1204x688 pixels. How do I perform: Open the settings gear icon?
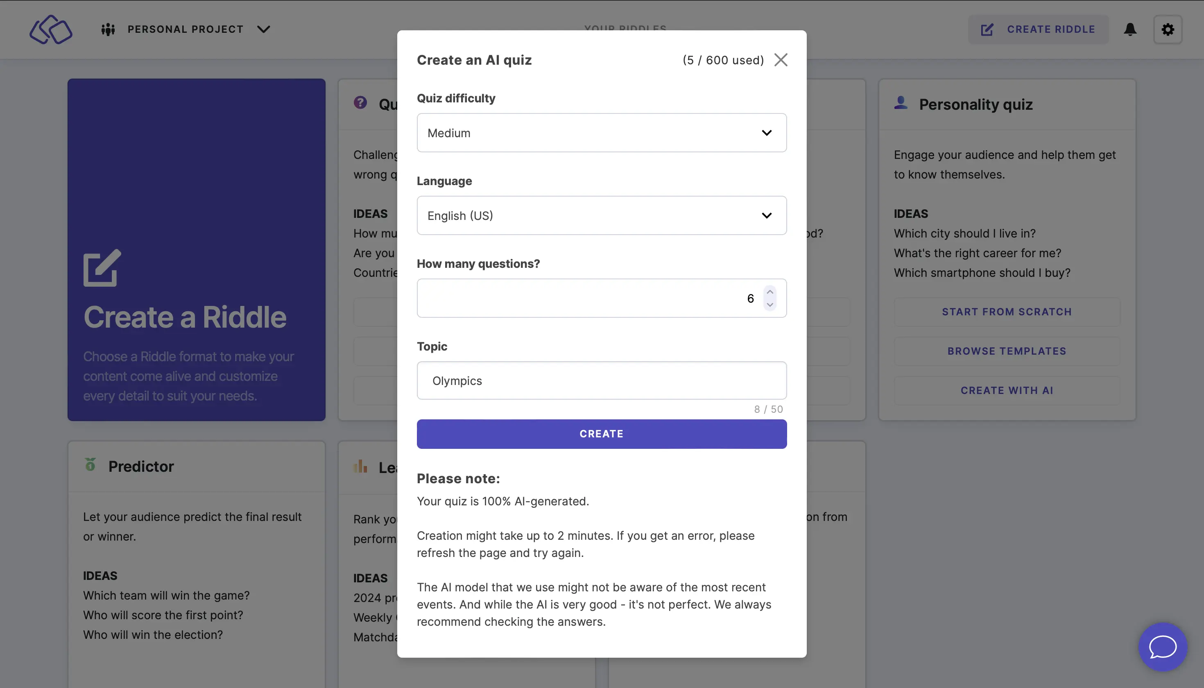(1168, 29)
